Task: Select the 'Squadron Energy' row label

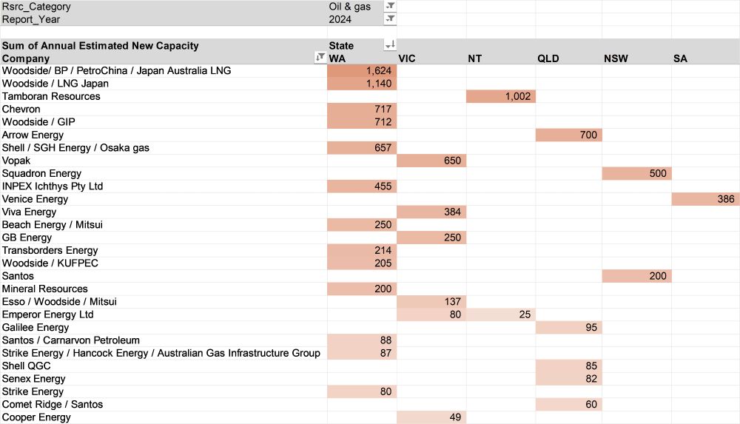Action: click(x=164, y=173)
